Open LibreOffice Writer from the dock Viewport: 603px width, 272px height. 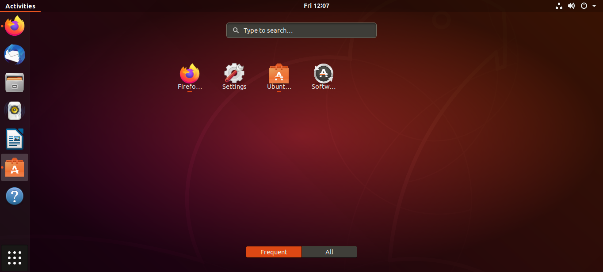15,139
